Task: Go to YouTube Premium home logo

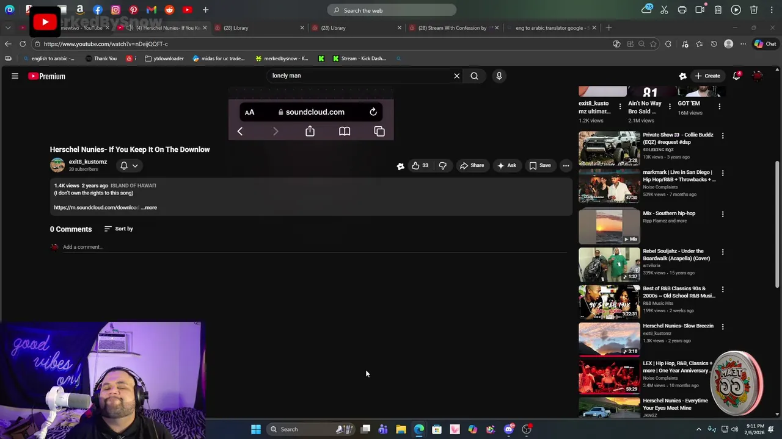Action: tap(46, 76)
